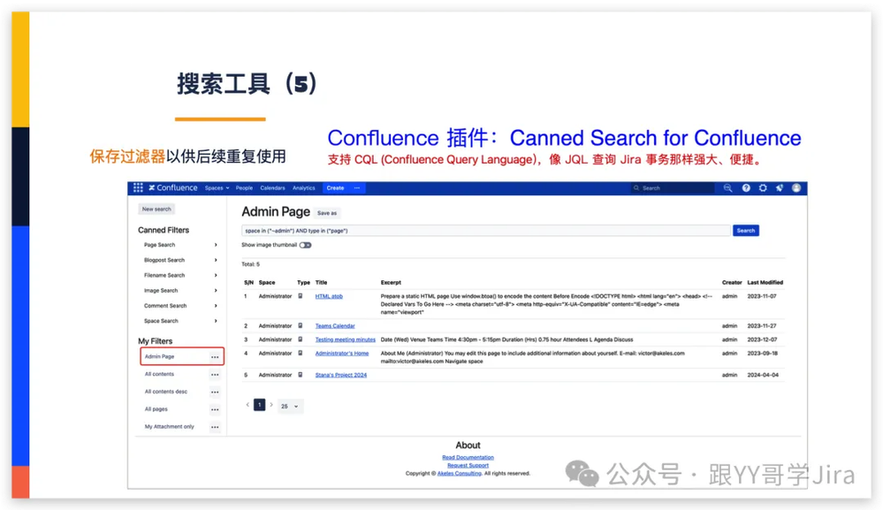
Task: Click page type icon in HTML atob row
Action: click(x=301, y=296)
